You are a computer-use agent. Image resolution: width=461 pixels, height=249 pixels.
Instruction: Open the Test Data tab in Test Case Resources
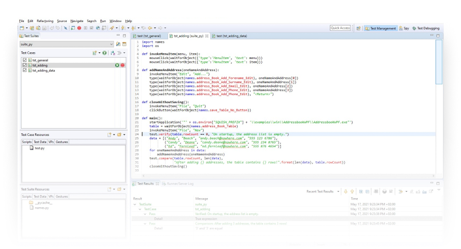(40, 142)
